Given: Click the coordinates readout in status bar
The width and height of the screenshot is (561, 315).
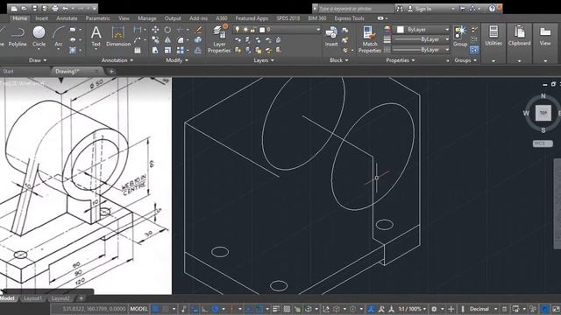Looking at the screenshot, I should pos(94,309).
